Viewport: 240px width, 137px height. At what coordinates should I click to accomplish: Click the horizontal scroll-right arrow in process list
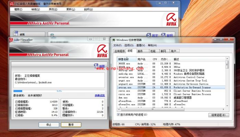(224, 109)
